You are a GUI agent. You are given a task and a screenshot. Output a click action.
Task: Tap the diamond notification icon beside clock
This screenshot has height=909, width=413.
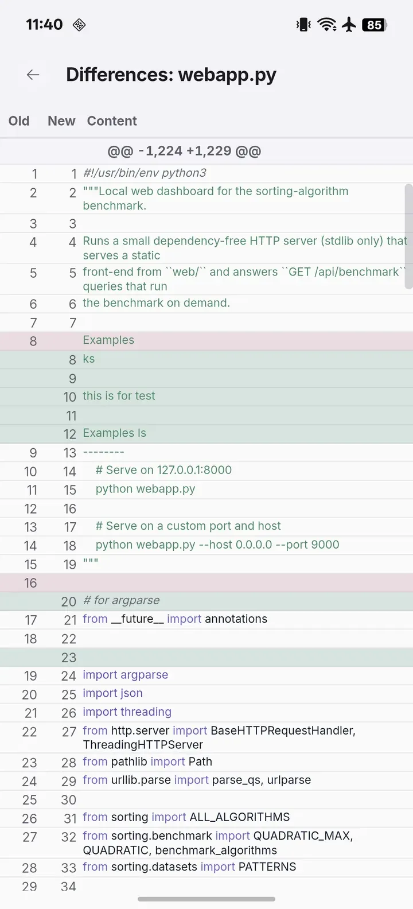coord(79,25)
